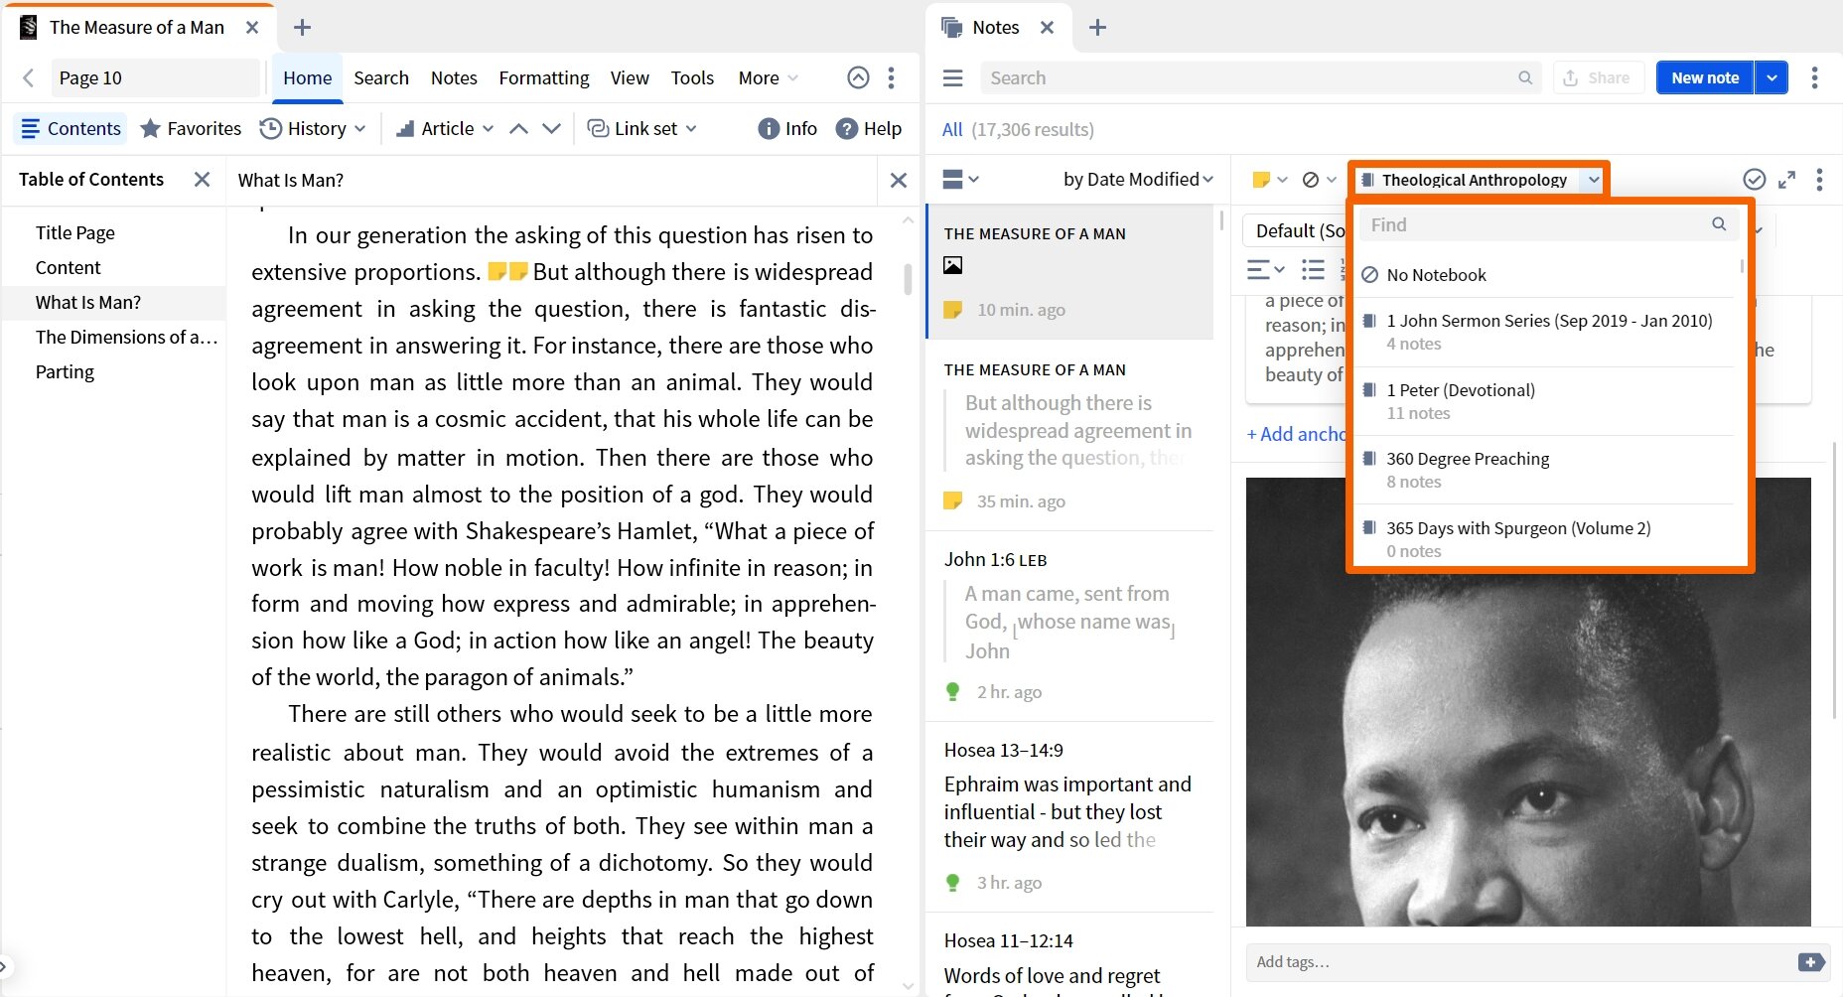Click the notebook Find field
The height and width of the screenshot is (997, 1843).
tap(1549, 224)
